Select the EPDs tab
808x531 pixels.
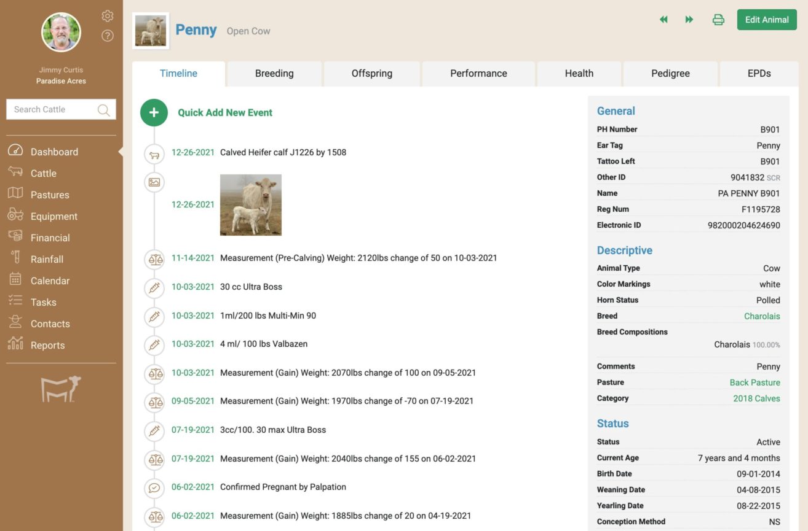[759, 74]
